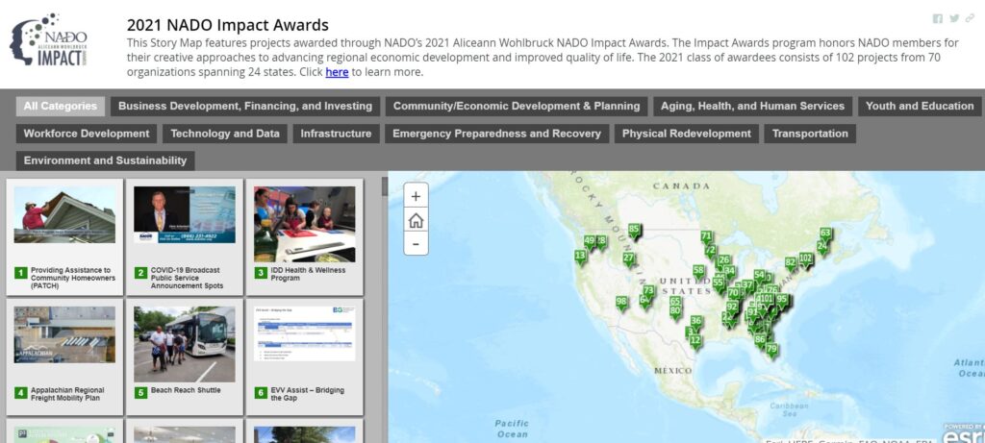Select map marker 36
Screen dimensions: 985x443
[x=695, y=322]
